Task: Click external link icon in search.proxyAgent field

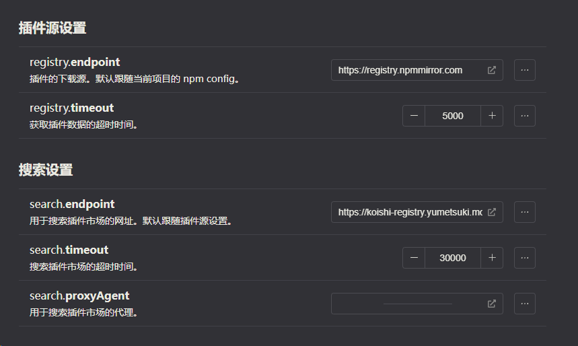Action: (492, 304)
